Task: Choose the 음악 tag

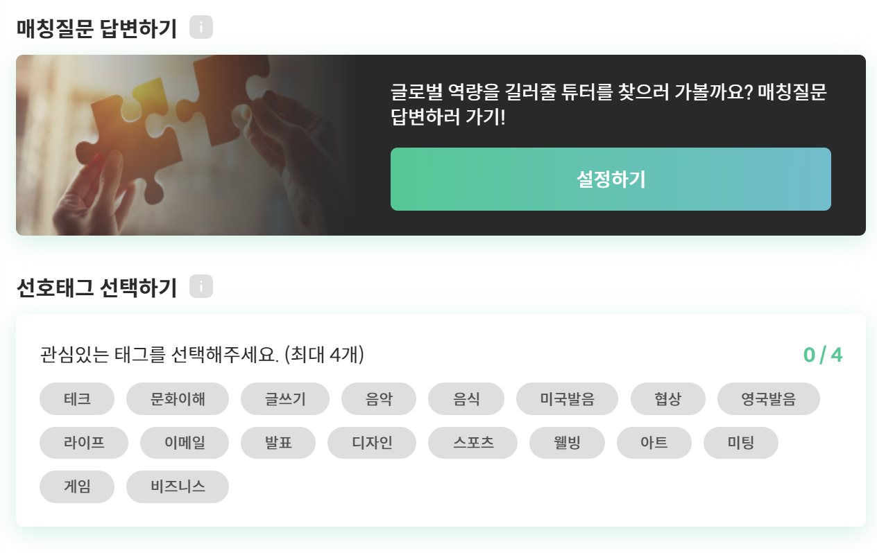Action: (x=379, y=398)
